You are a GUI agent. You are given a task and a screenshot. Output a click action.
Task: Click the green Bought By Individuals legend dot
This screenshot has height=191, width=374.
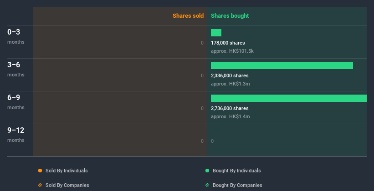(207, 171)
